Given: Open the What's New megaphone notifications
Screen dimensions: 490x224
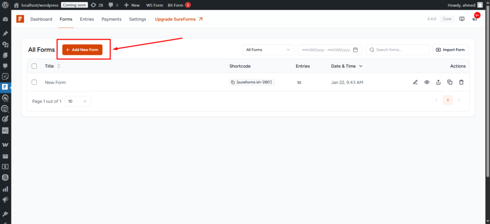Looking at the screenshot, I should tap(475, 19).
